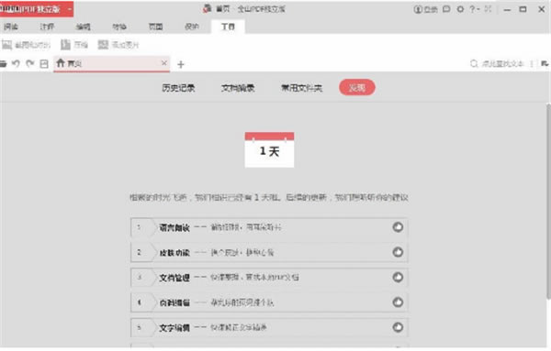The width and height of the screenshot is (551, 351).
Task: Switch to the 转换 ribbon tab
Action: (x=119, y=27)
